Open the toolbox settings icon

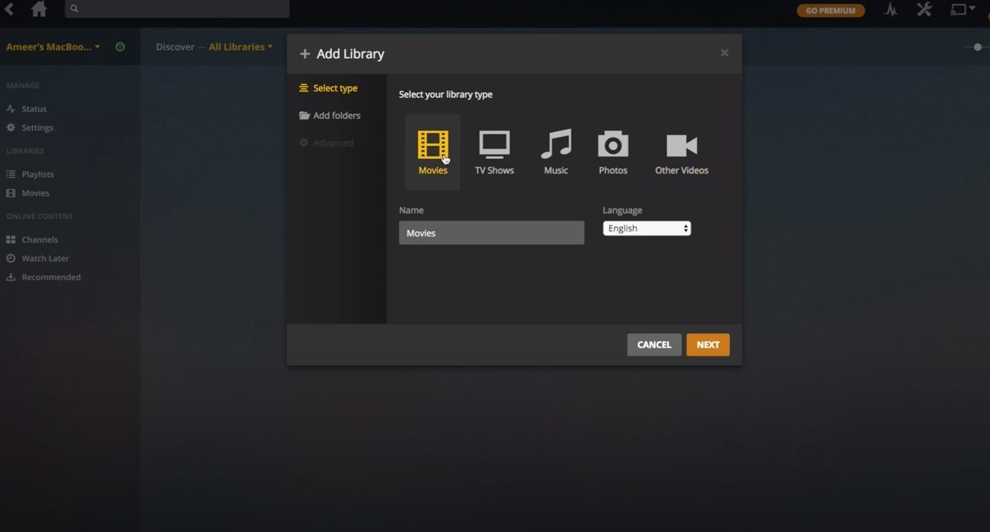coord(924,9)
